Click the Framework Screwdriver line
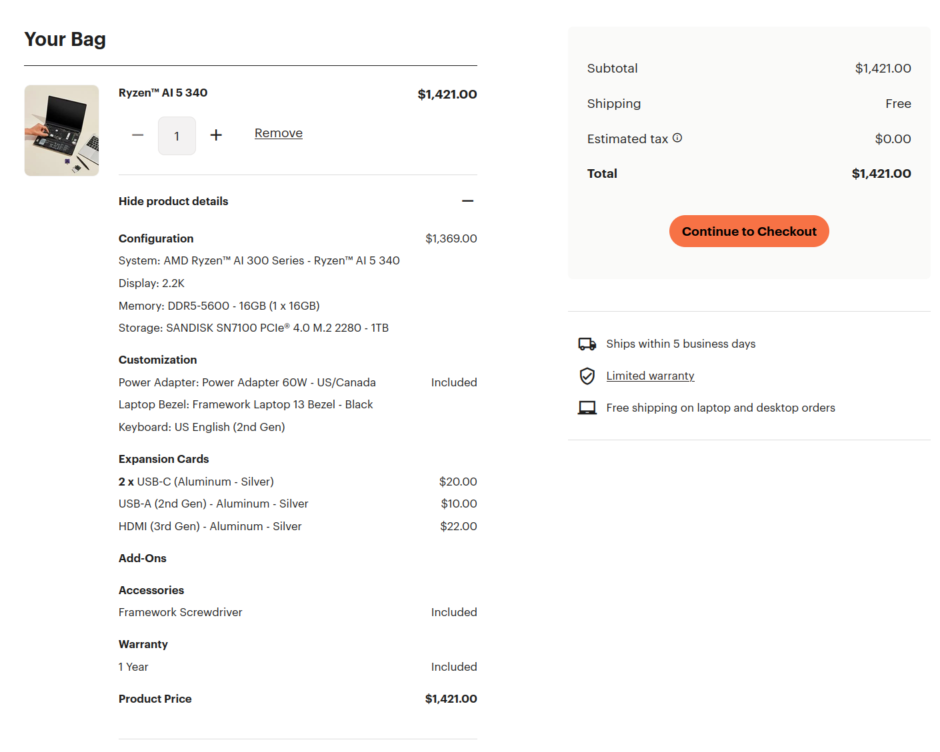940x752 pixels. [181, 612]
